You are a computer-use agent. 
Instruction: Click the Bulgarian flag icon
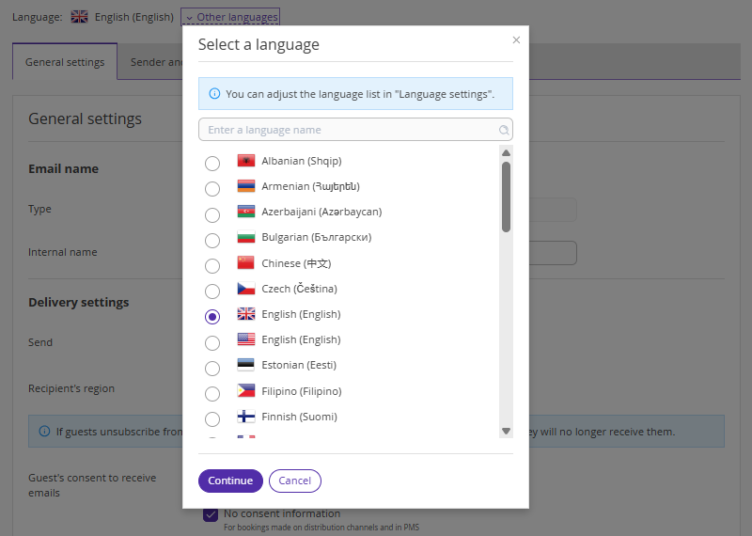[246, 238]
